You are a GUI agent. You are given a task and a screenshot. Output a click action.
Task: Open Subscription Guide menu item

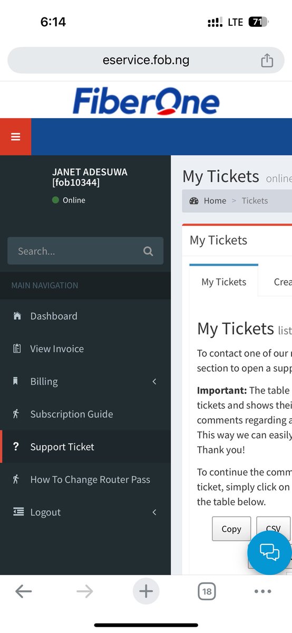(85, 414)
